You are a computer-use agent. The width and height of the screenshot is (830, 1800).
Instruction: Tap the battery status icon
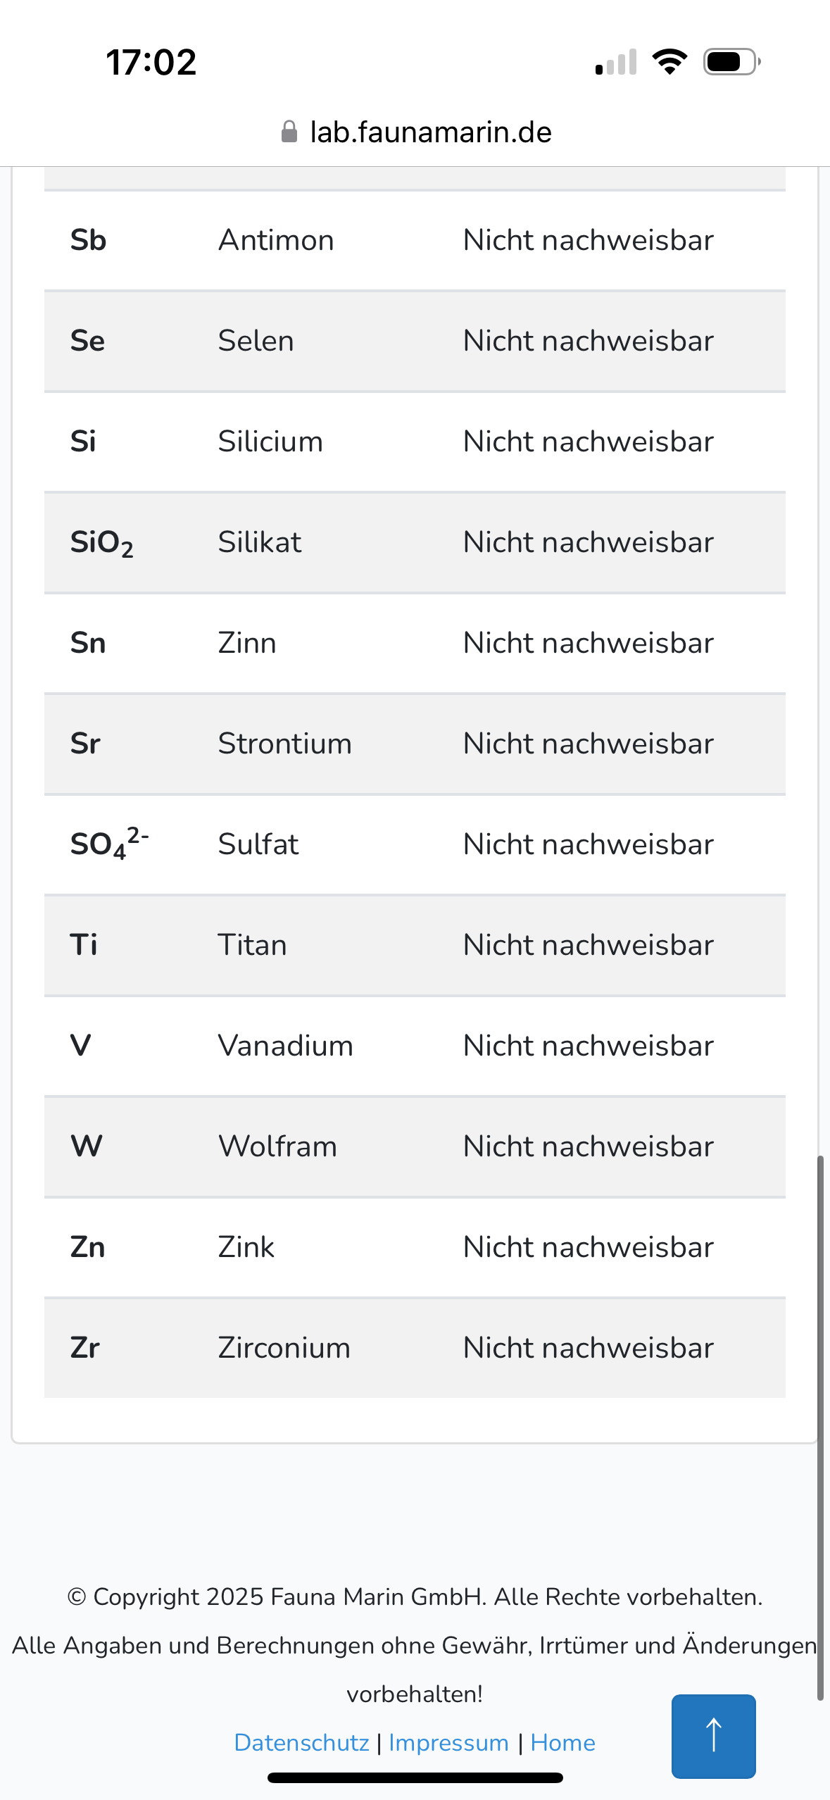[731, 62]
